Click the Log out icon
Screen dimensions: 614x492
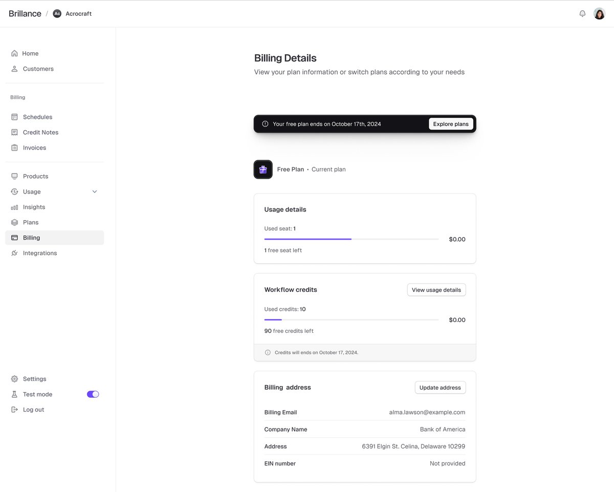(x=14, y=410)
